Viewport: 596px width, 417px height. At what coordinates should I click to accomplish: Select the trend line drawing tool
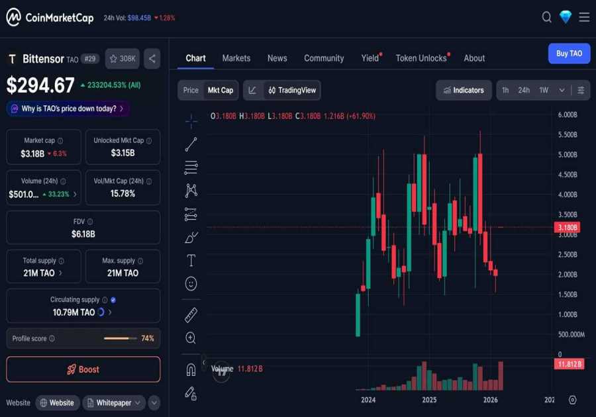pos(190,144)
